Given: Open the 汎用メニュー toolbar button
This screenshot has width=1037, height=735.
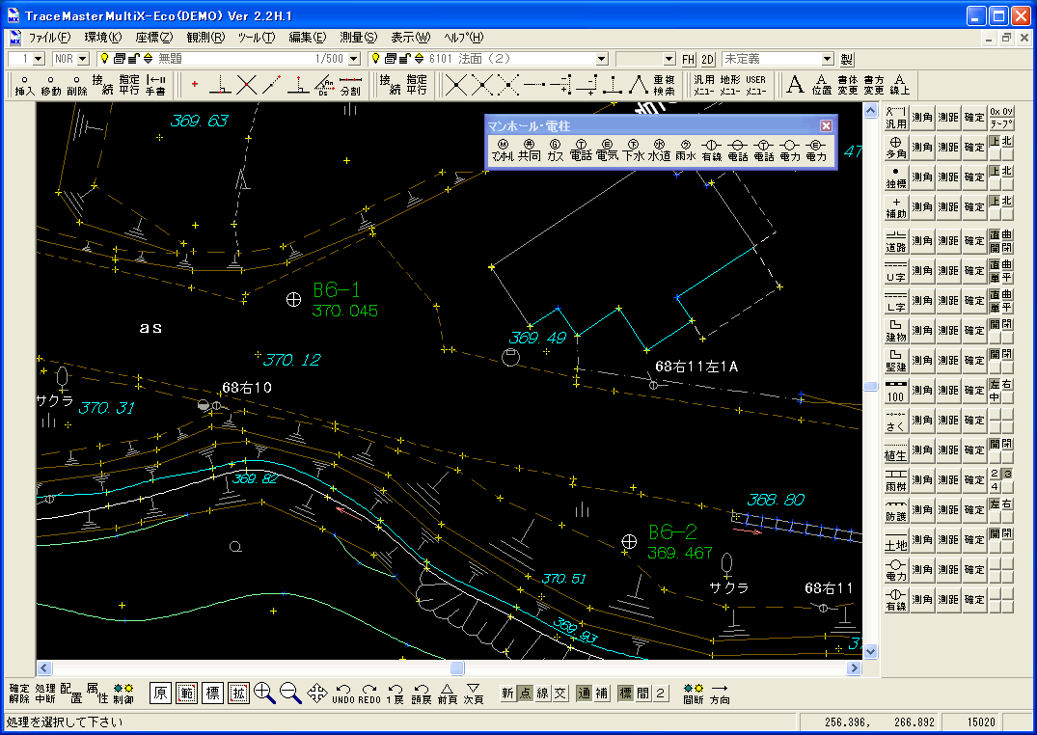Looking at the screenshot, I should pyautogui.click(x=703, y=85).
